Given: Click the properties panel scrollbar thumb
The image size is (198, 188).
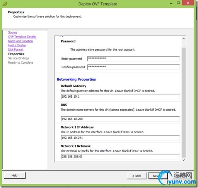Looking at the screenshot, I should click(184, 103).
